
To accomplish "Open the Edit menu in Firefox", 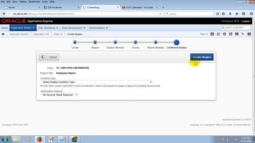I will click(x=8, y=2).
